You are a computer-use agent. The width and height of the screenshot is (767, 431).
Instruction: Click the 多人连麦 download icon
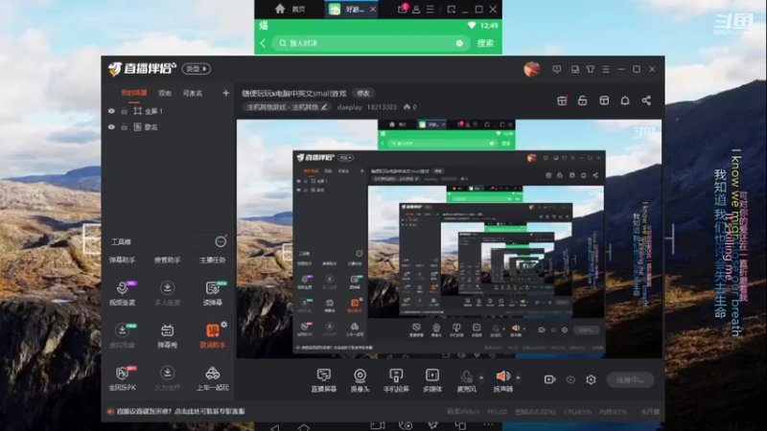[167, 287]
